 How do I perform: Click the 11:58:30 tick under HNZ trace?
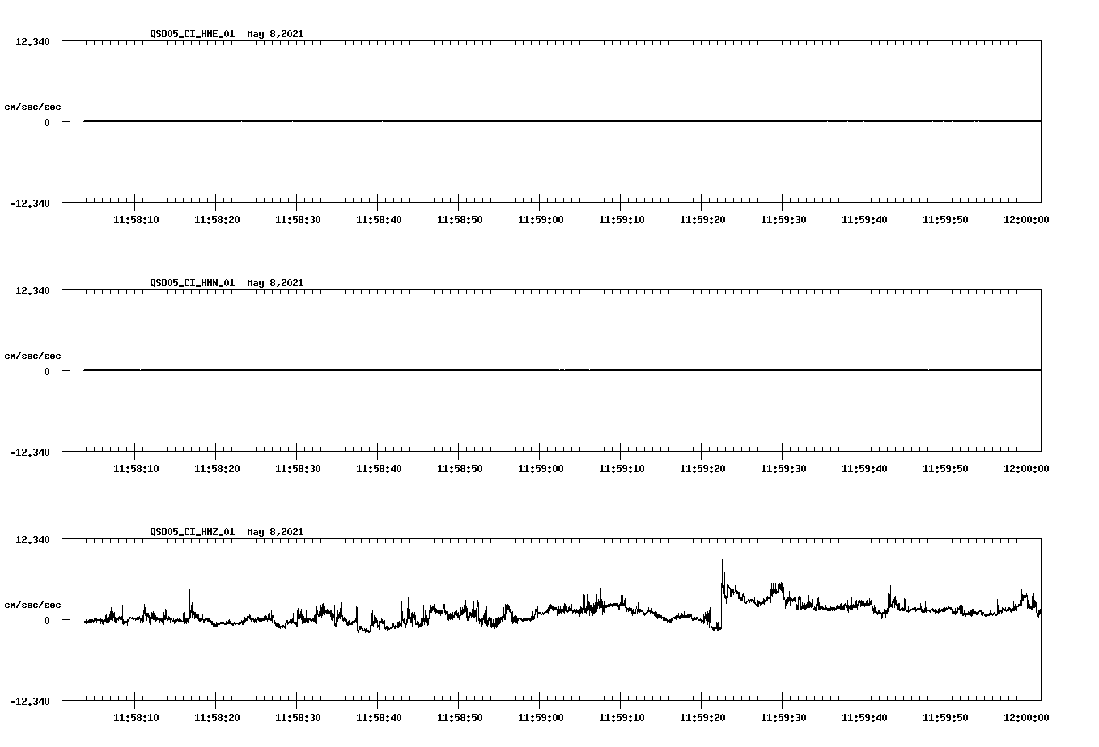click(296, 716)
